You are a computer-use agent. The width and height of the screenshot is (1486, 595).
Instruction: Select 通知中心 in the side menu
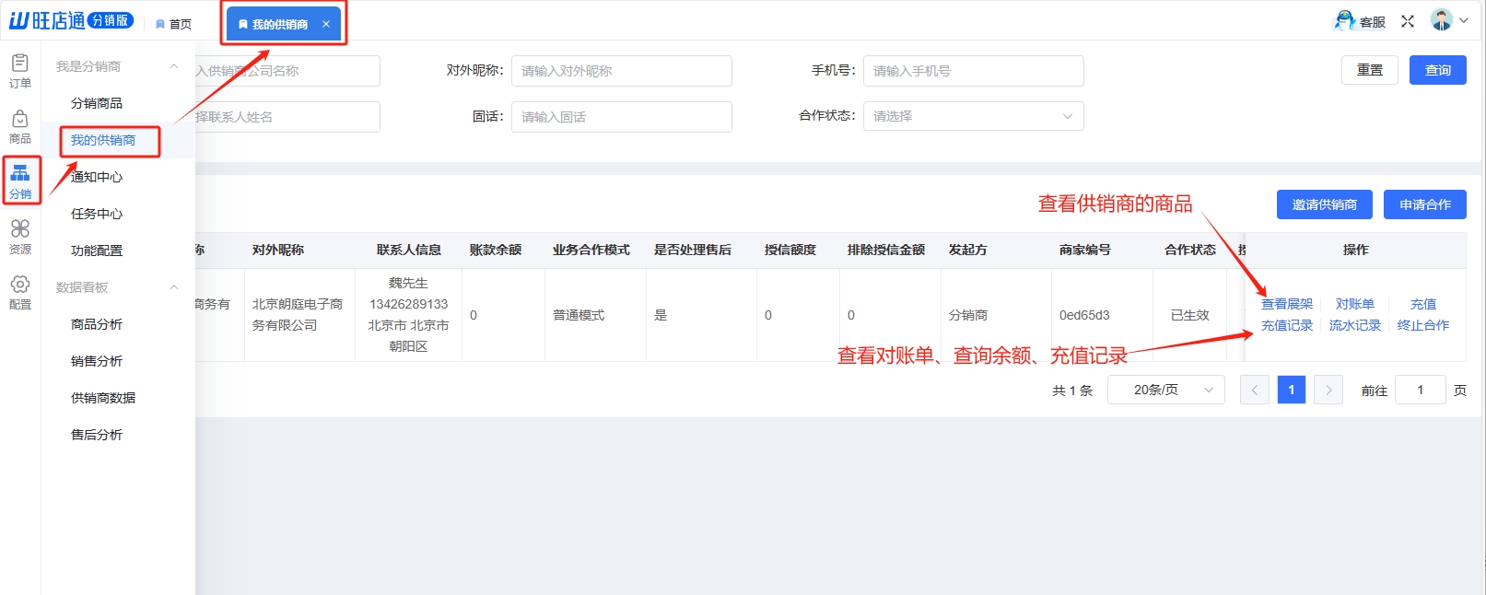(97, 177)
